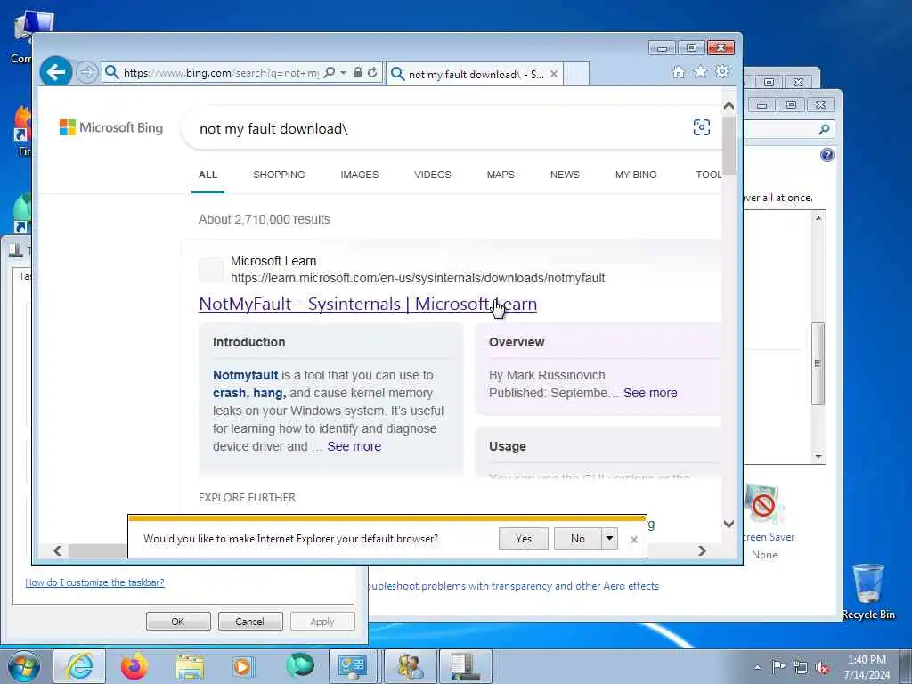The width and height of the screenshot is (912, 684).
Task: Open troubleshoot transparency and Aero effects link
Action: (x=514, y=586)
